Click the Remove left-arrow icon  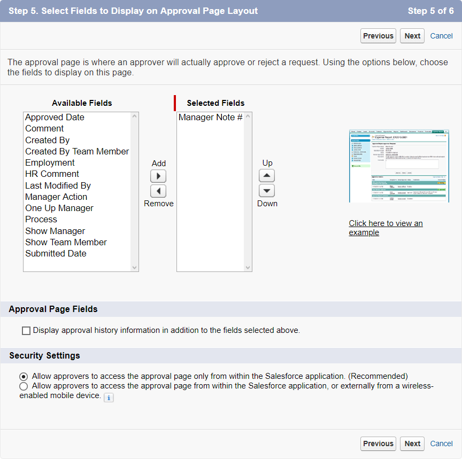point(158,191)
